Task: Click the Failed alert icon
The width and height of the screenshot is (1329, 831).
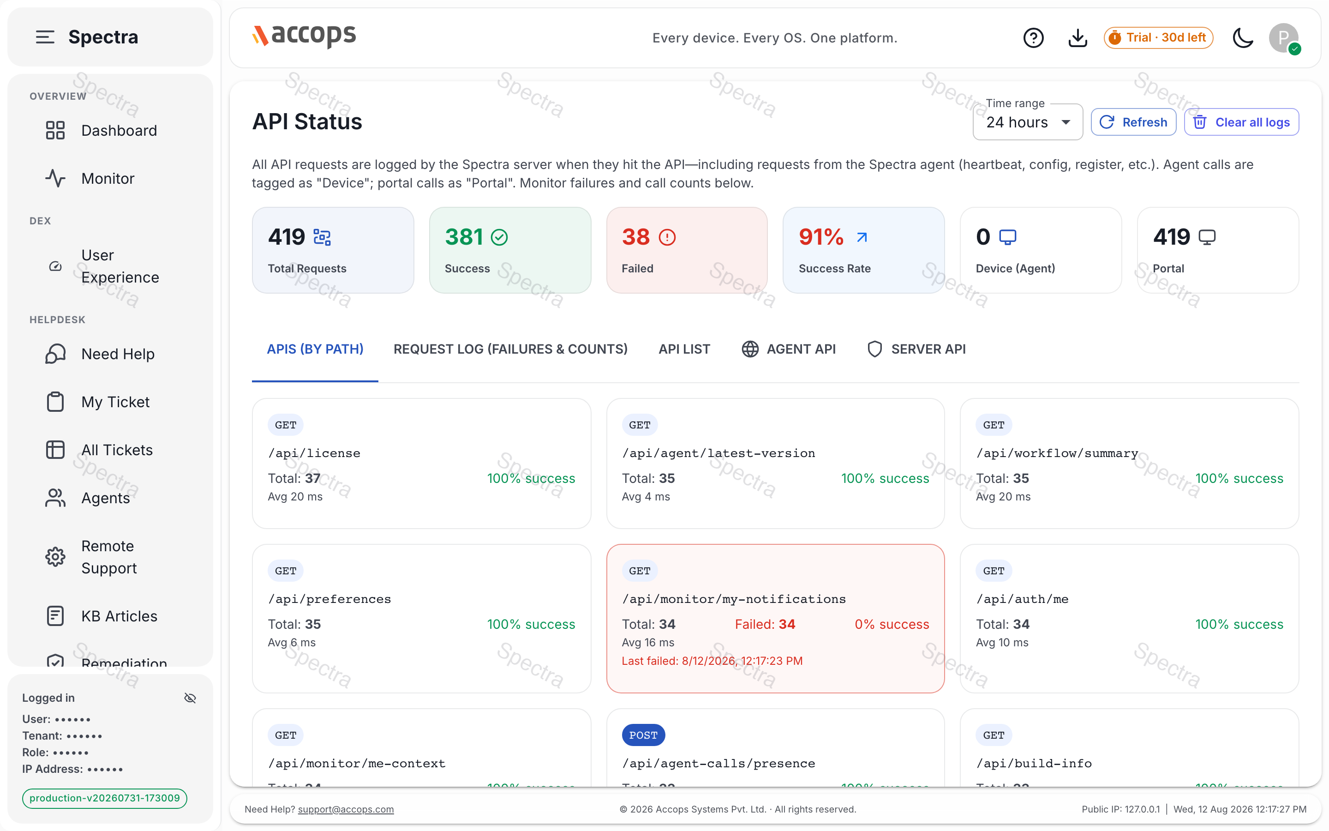Action: pyautogui.click(x=667, y=237)
